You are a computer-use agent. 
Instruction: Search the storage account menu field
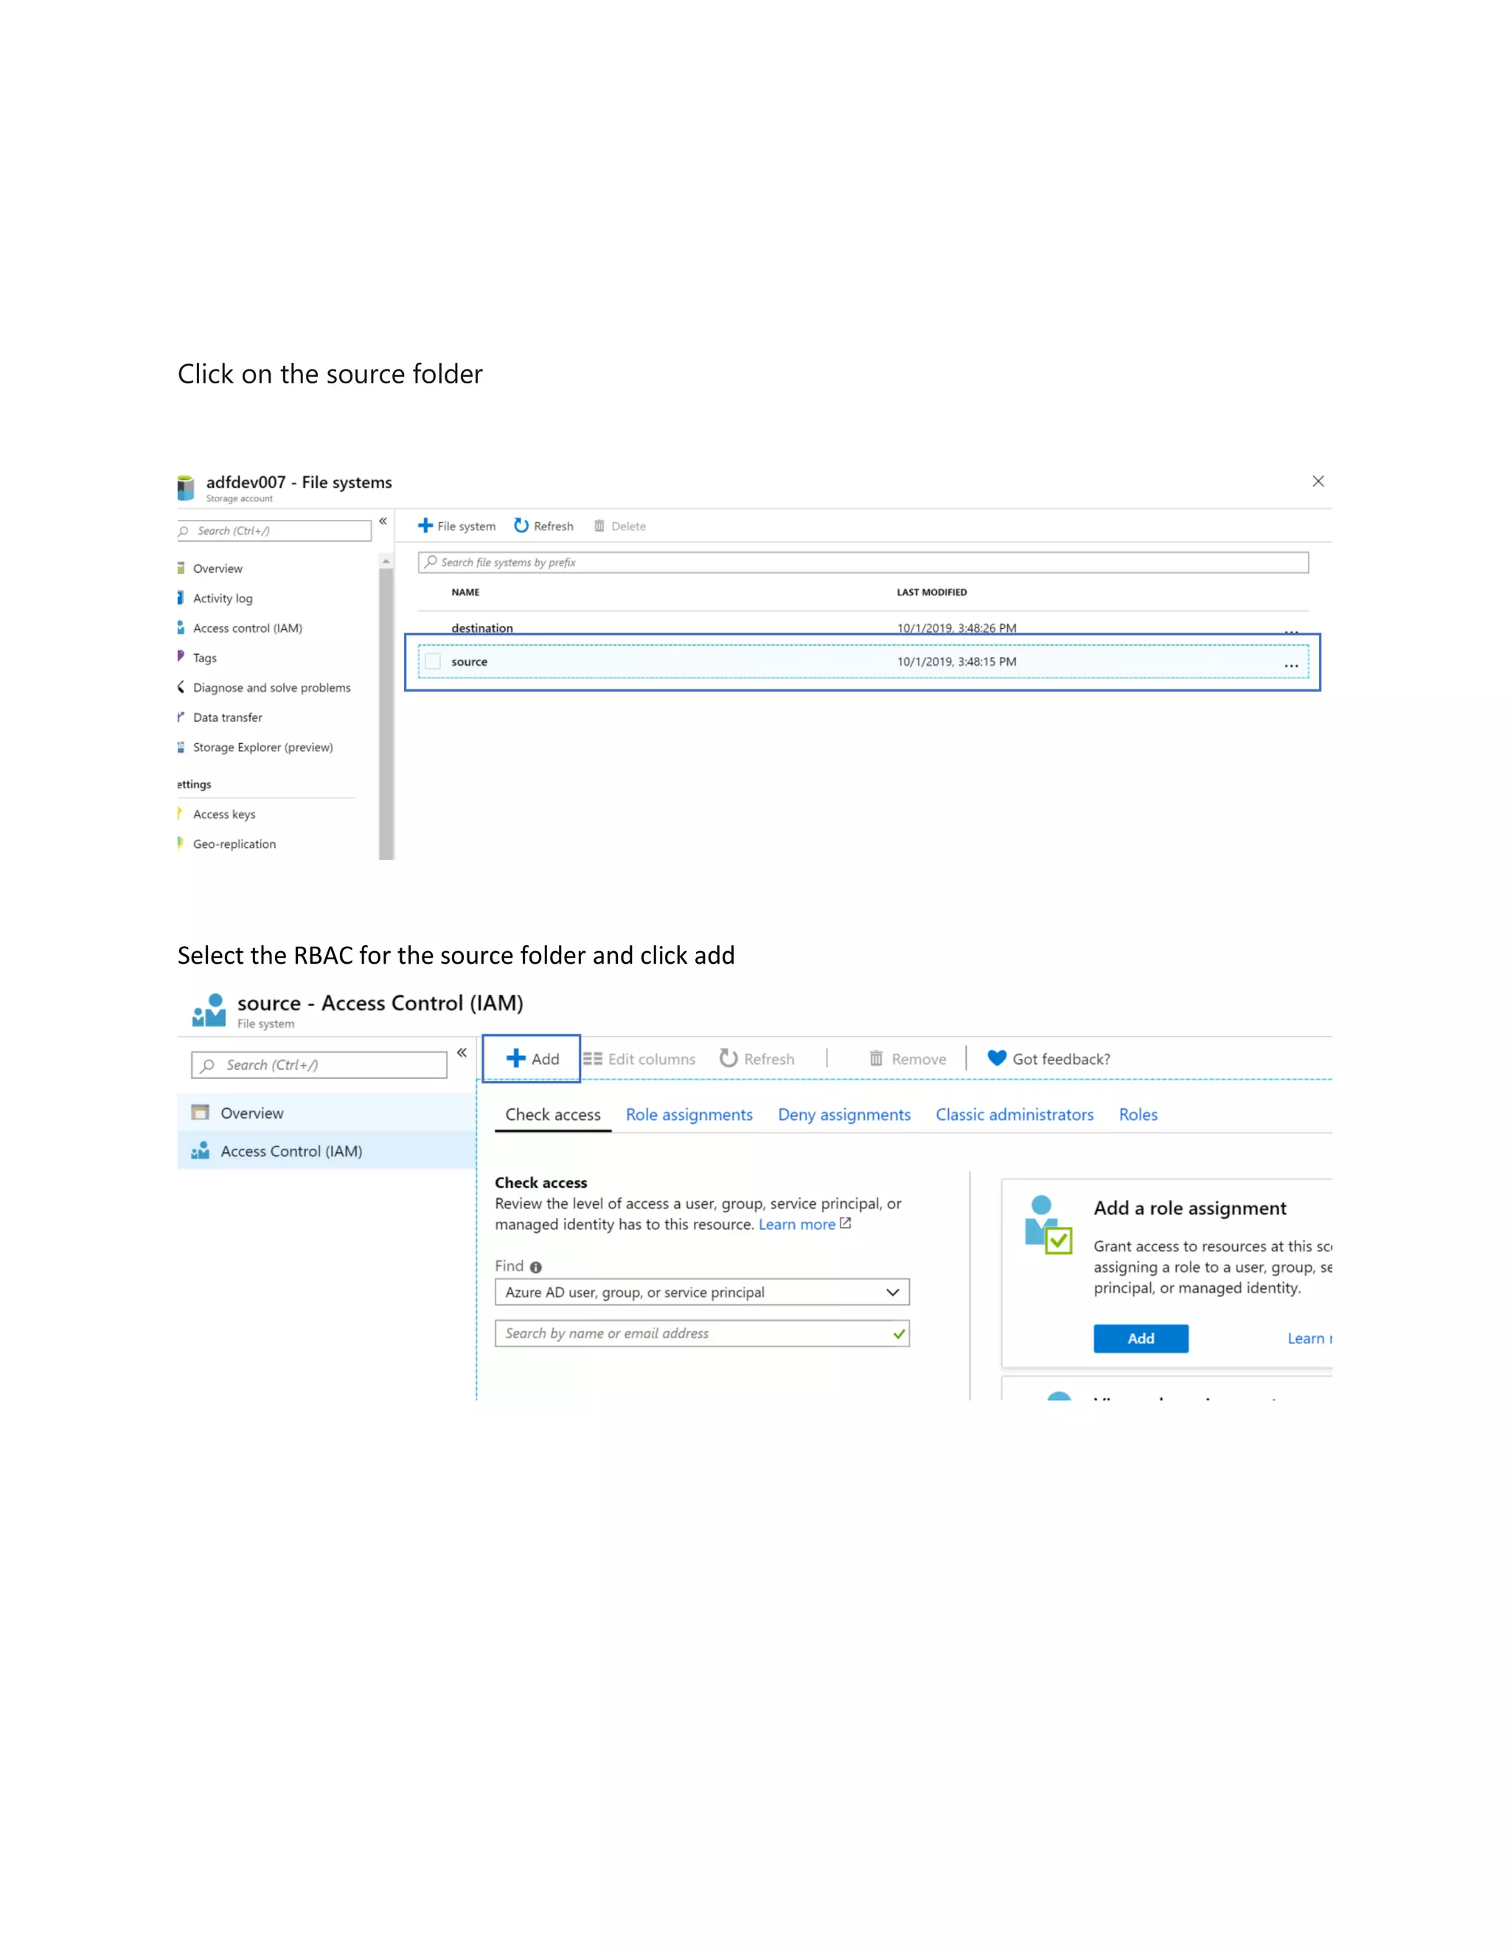(x=274, y=531)
